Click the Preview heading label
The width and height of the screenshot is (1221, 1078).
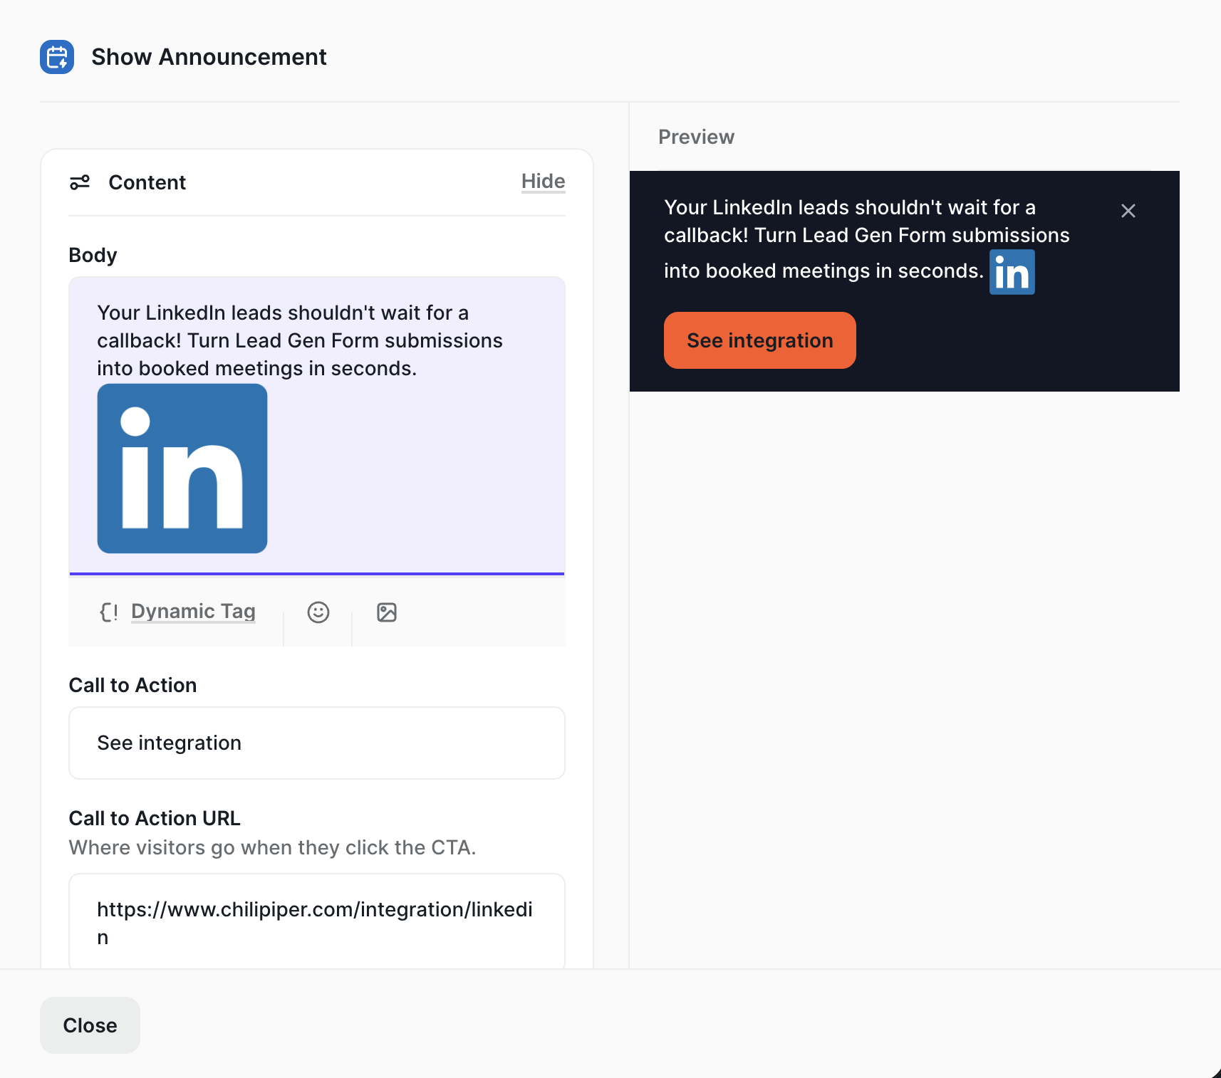(x=696, y=137)
